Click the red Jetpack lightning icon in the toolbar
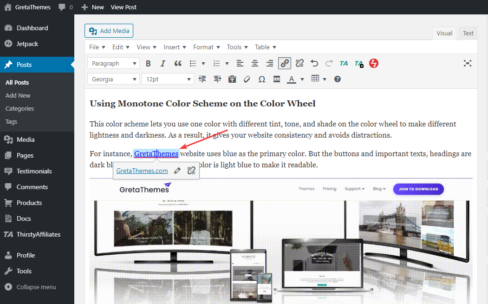Screen dimensions: 488x304 tap(373, 63)
